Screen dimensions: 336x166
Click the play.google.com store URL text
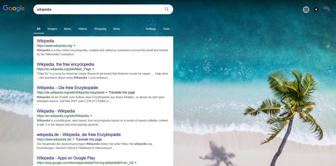pos(85,163)
